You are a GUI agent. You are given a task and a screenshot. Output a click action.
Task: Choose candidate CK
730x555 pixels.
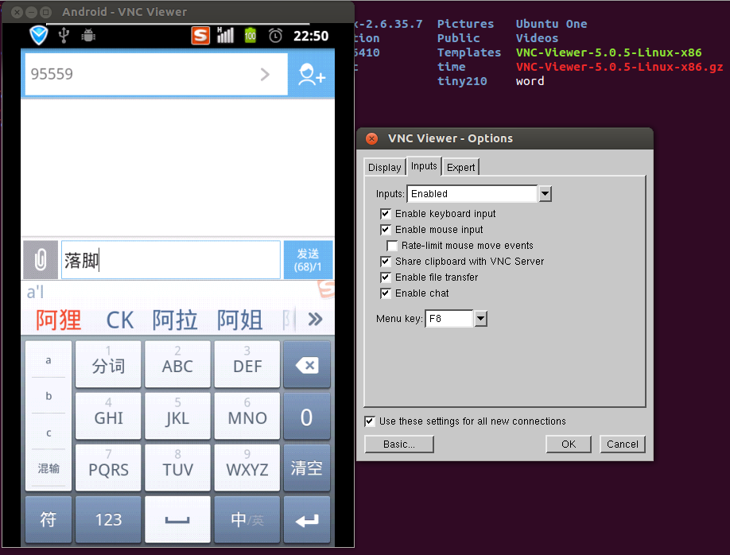(x=119, y=320)
